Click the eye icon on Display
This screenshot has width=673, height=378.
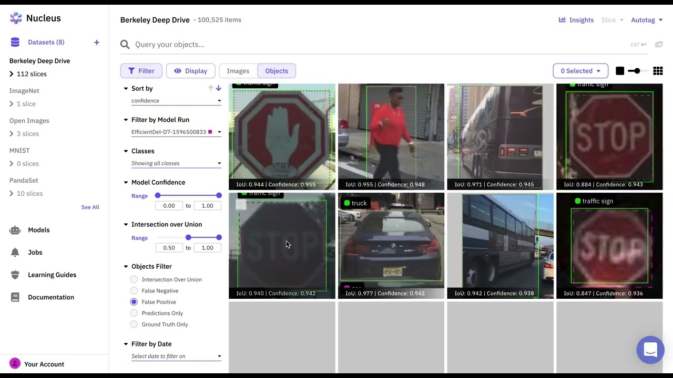[x=178, y=71]
